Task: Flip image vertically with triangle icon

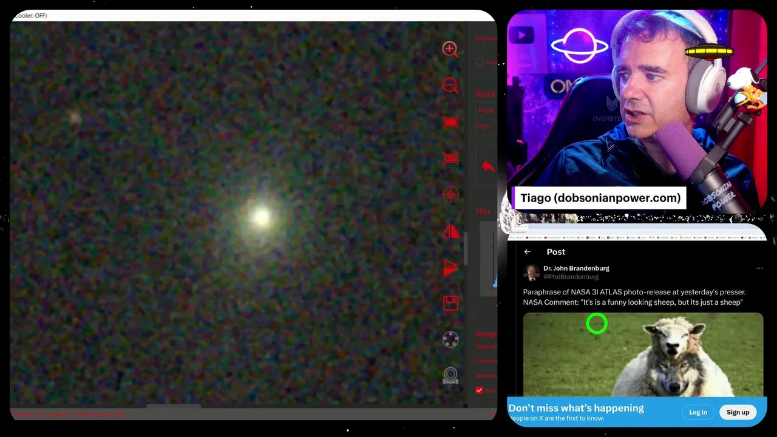Action: (x=450, y=267)
